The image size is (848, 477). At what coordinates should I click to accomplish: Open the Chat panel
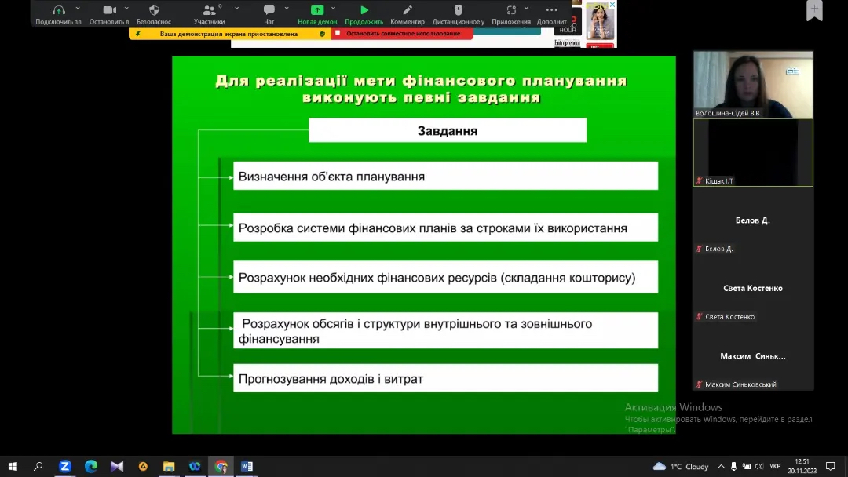coord(269,10)
